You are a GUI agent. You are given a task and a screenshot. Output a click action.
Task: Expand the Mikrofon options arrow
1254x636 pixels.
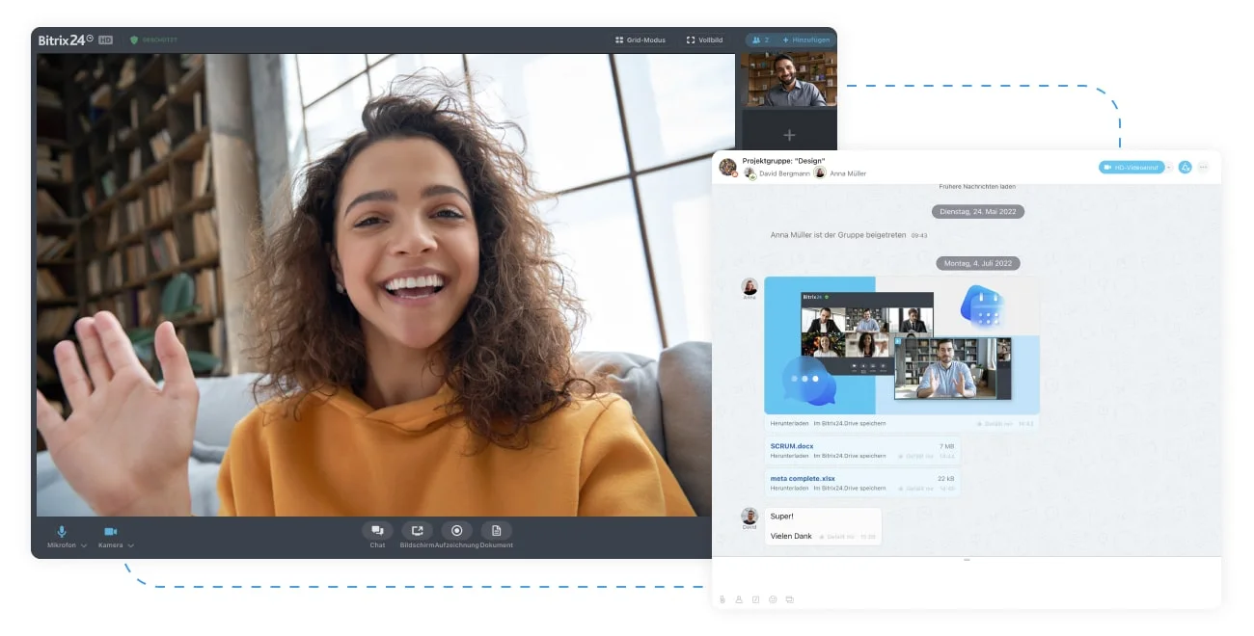click(84, 545)
